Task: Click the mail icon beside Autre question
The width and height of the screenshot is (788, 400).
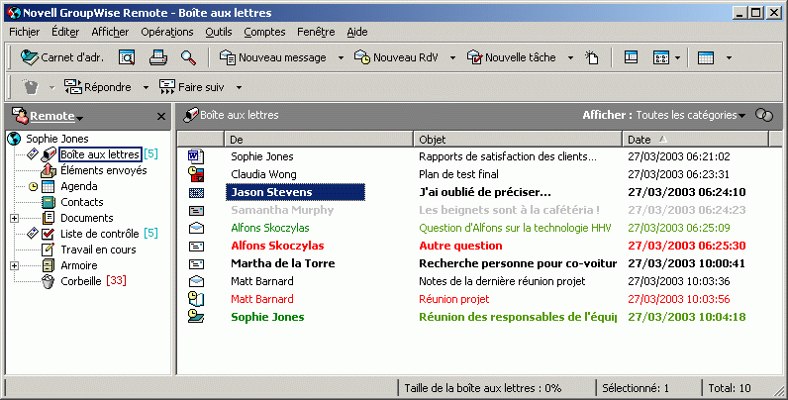Action: click(x=196, y=246)
